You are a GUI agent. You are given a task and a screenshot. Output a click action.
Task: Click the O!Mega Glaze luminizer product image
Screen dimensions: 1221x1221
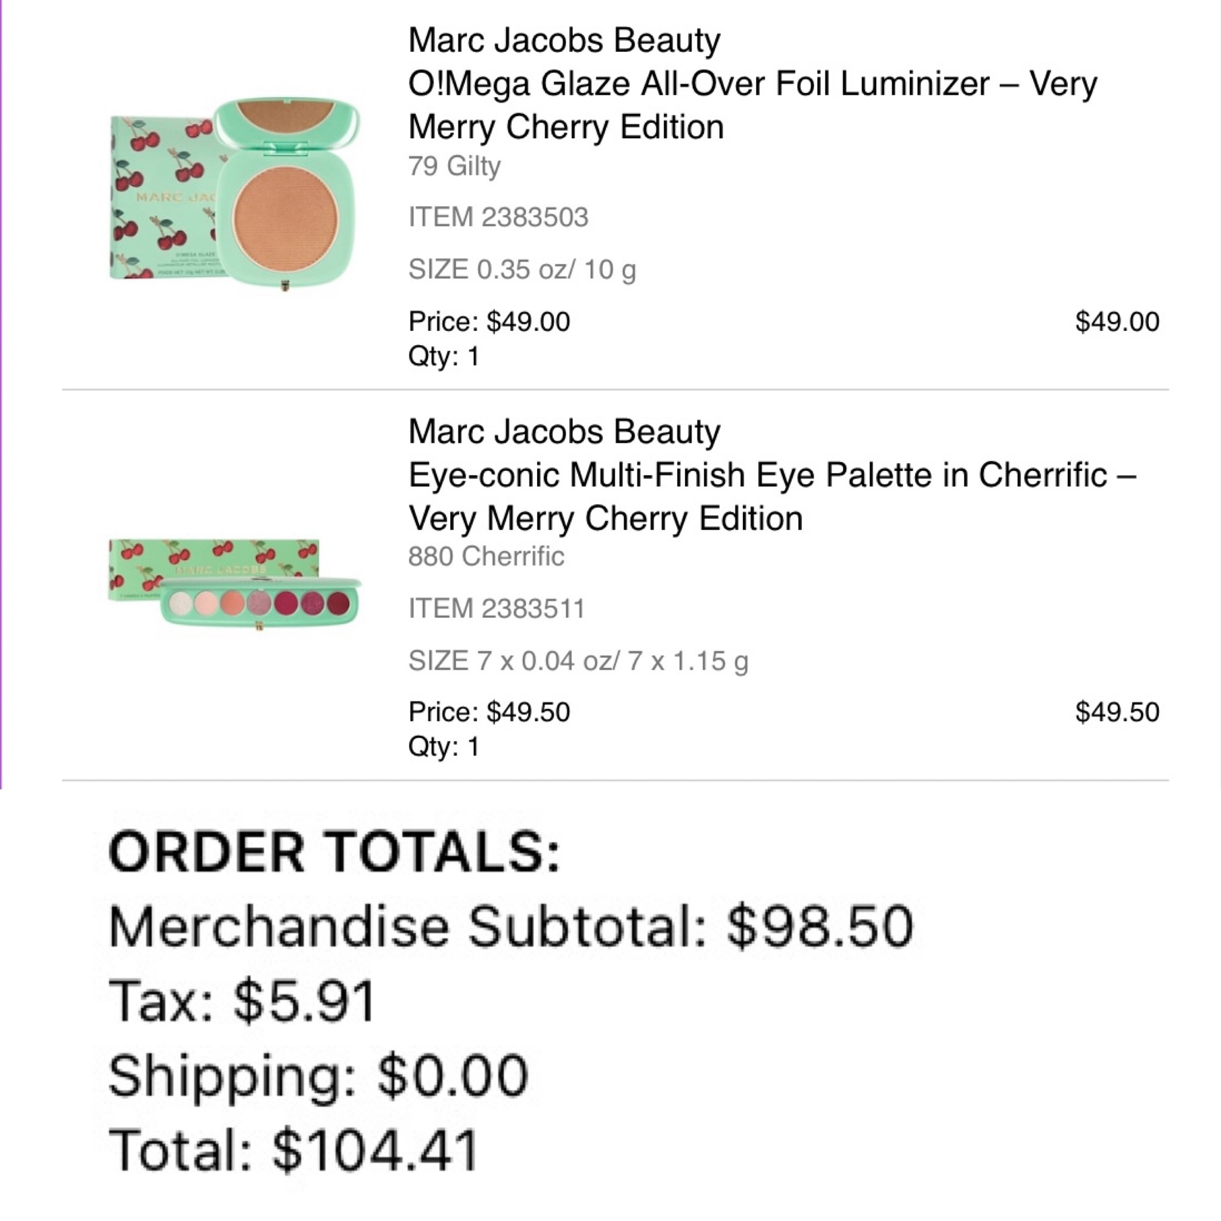235,196
